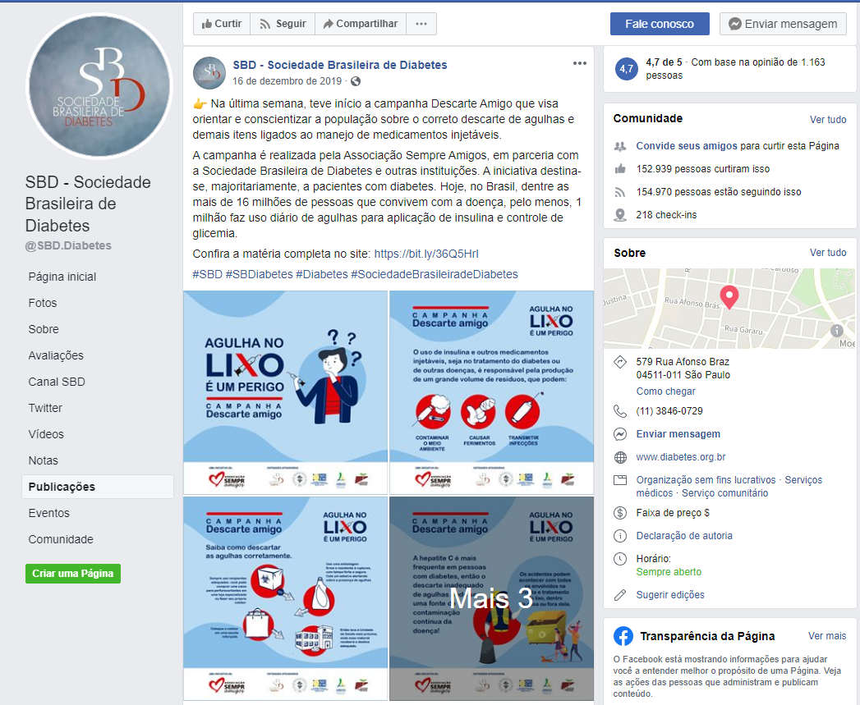The image size is (860, 705).
Task: Open the image about contaminar o meio ambiente
Action: pos(491,392)
